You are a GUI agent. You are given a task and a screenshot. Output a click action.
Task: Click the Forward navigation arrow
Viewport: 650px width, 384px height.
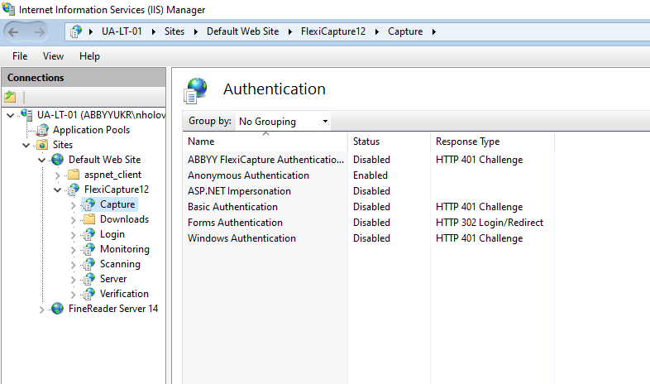(39, 32)
